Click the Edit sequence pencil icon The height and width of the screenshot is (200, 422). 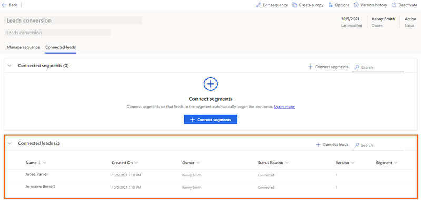pyautogui.click(x=258, y=5)
